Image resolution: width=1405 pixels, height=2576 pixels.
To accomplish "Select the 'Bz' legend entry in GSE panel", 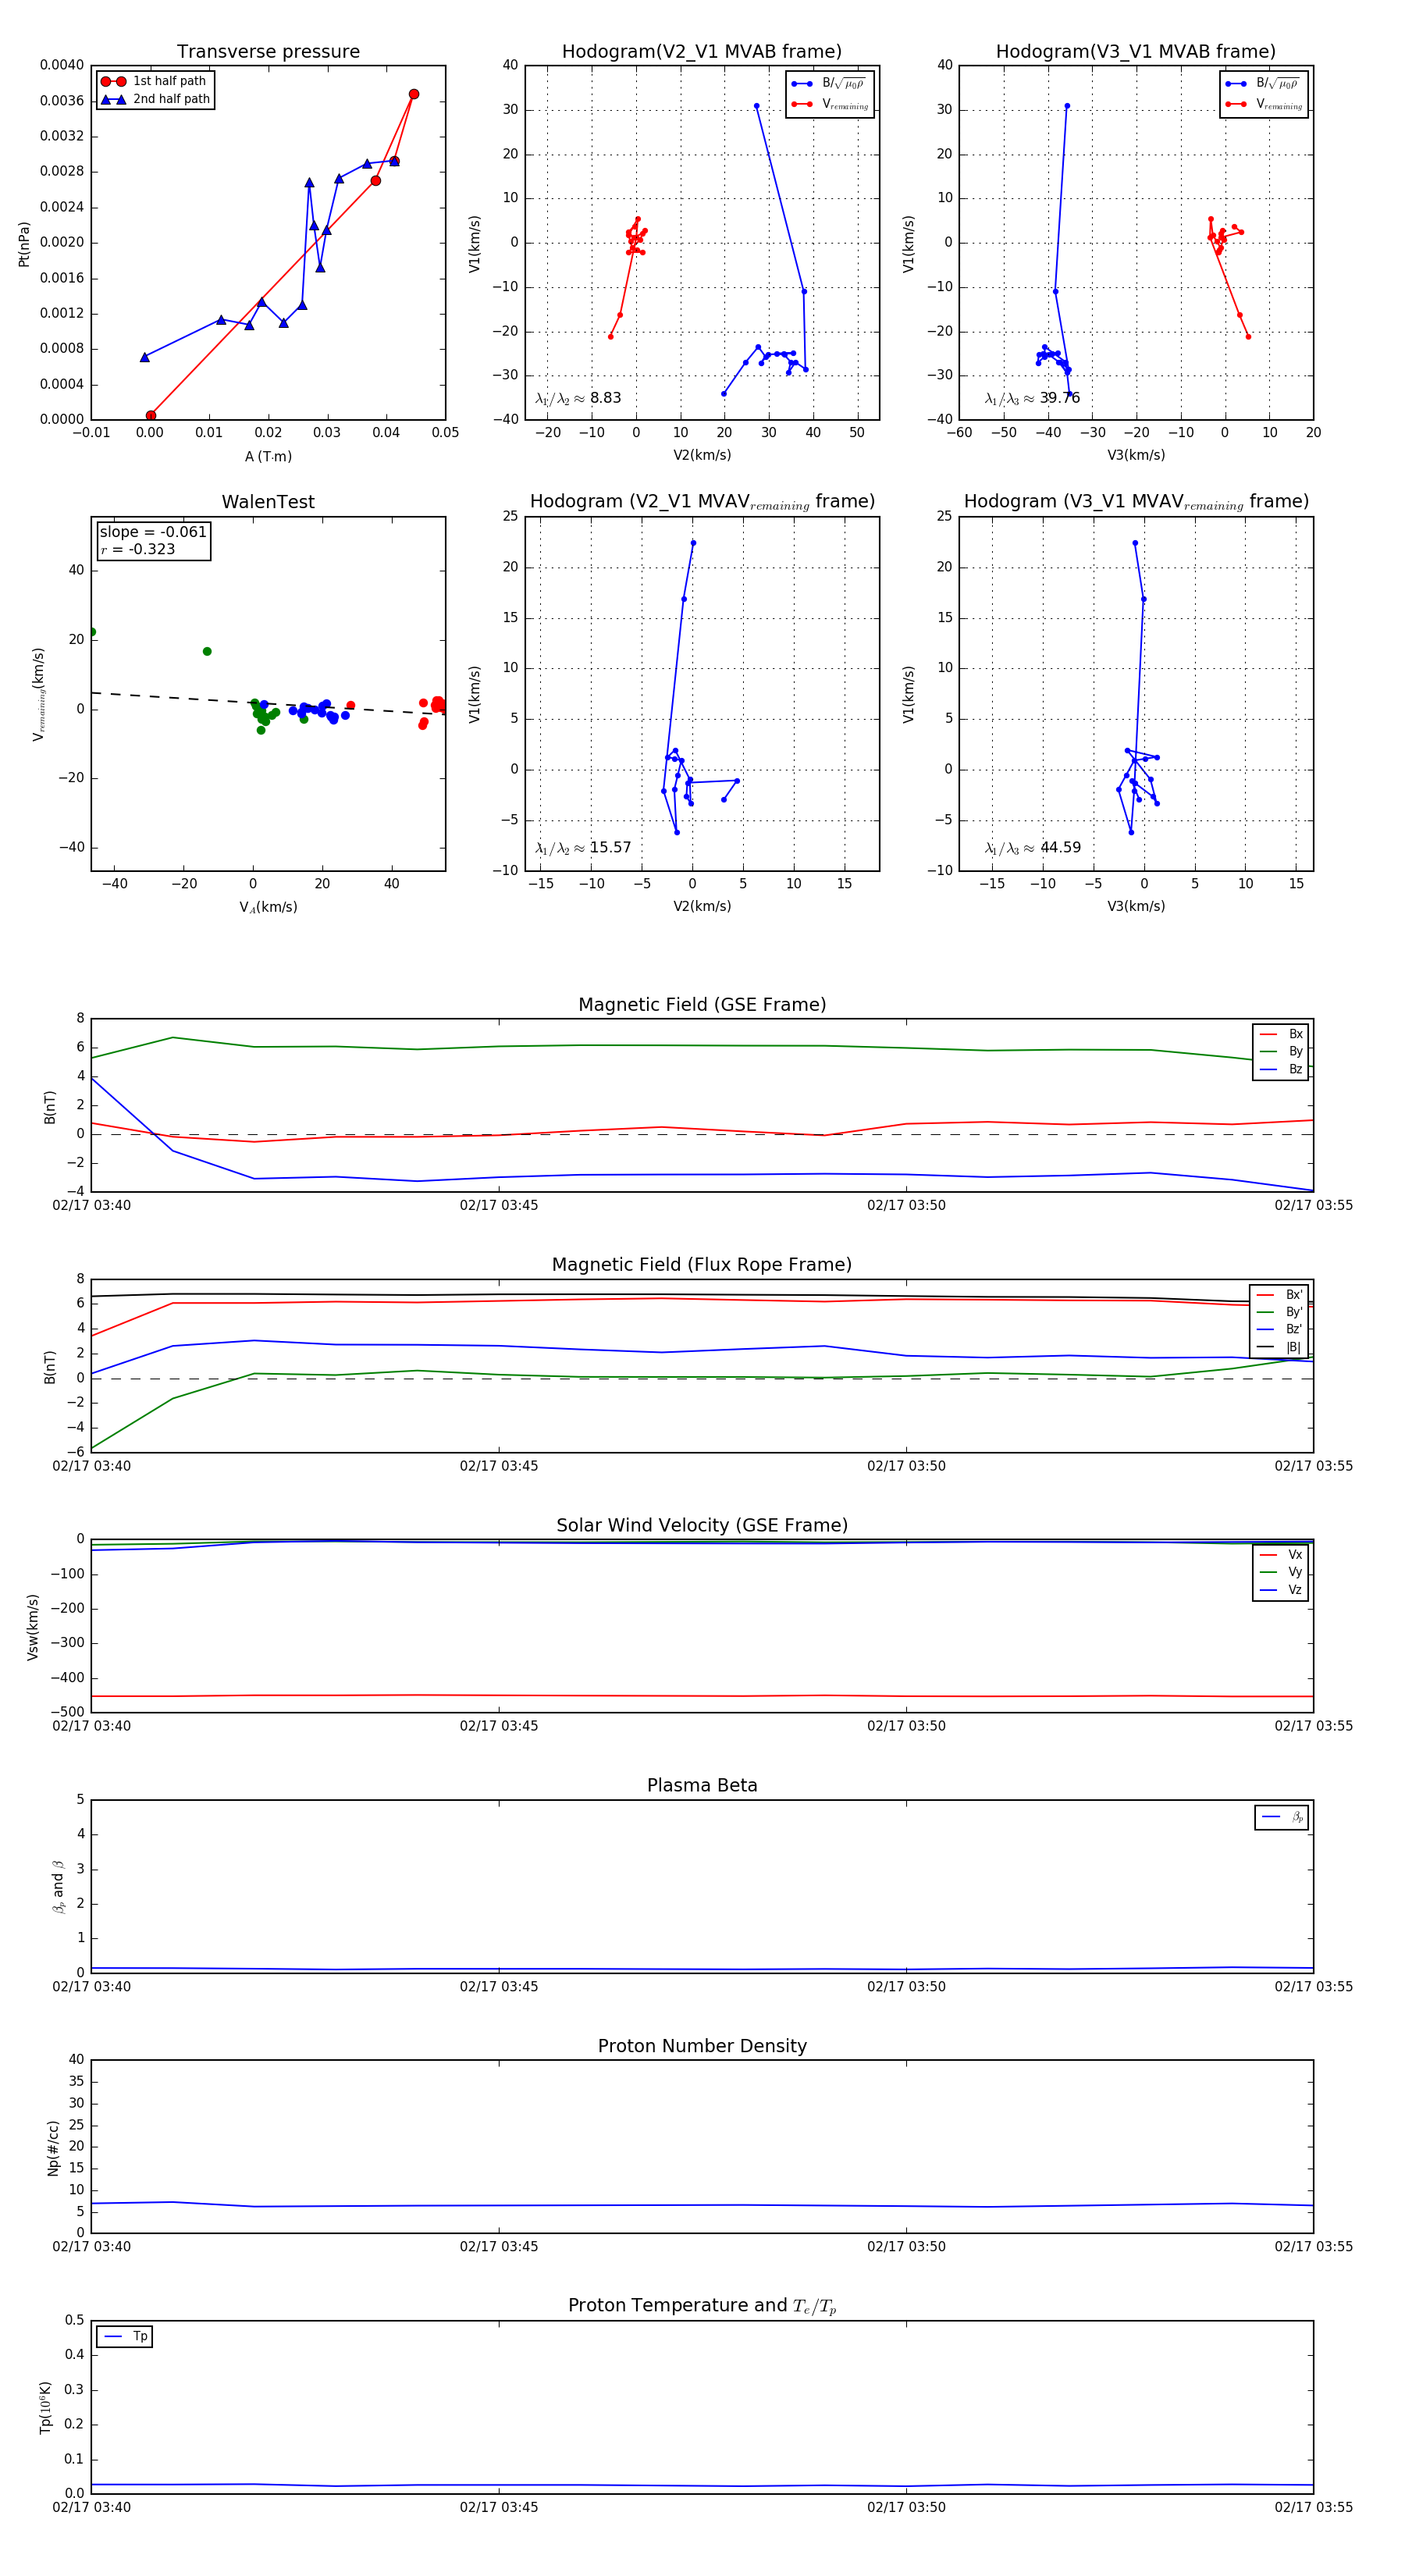I will click(1281, 1069).
